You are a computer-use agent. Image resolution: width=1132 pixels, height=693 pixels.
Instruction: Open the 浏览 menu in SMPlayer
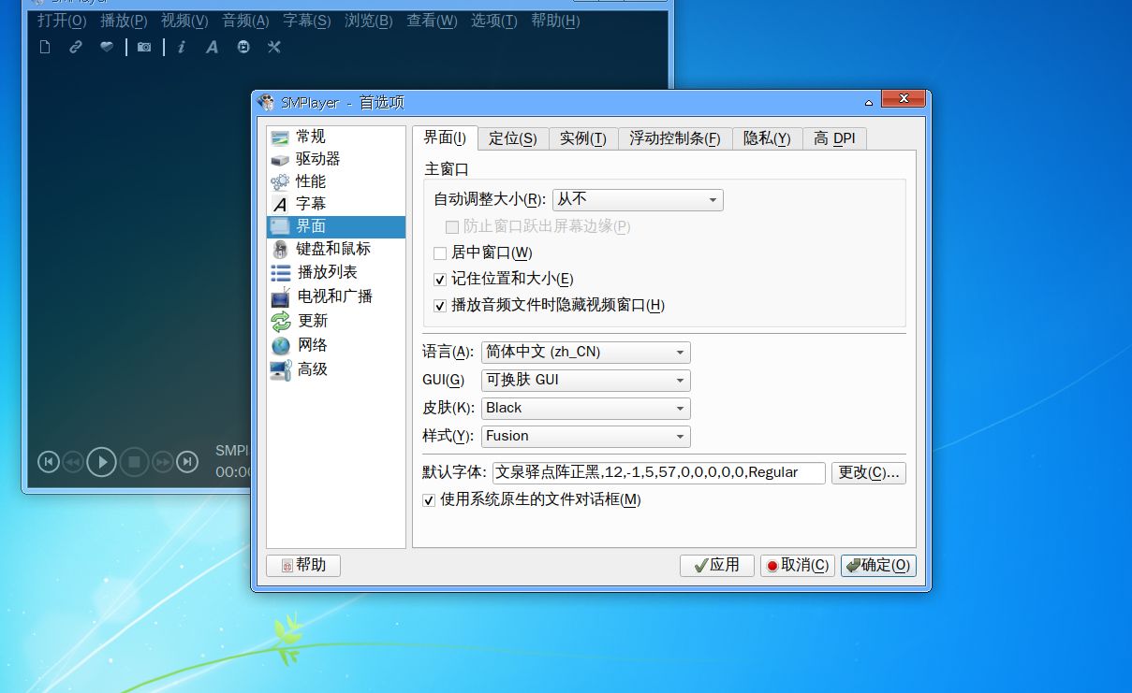point(369,21)
